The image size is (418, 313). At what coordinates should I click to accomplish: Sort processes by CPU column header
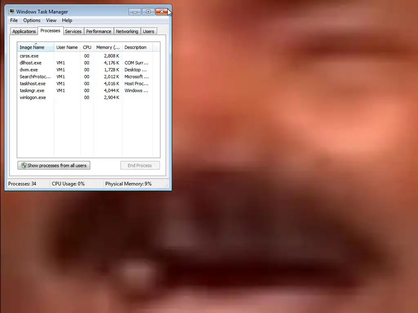[x=87, y=47]
